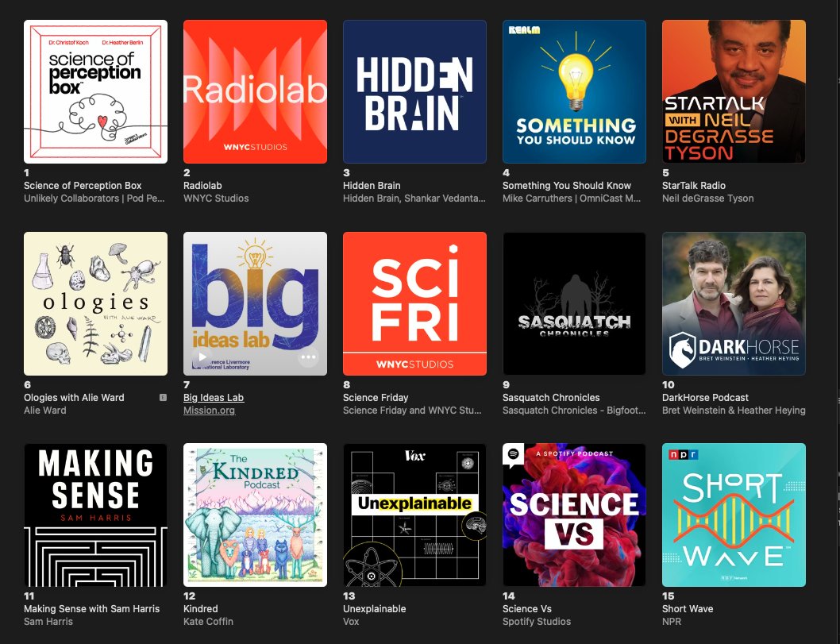Click the StarTalk Radio title
The height and width of the screenshot is (644, 840).
pyautogui.click(x=694, y=185)
